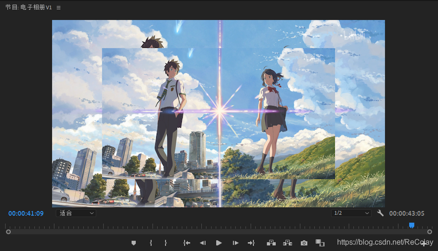438x251 pixels.
Task: Jump to the In point
Action: [x=186, y=243]
